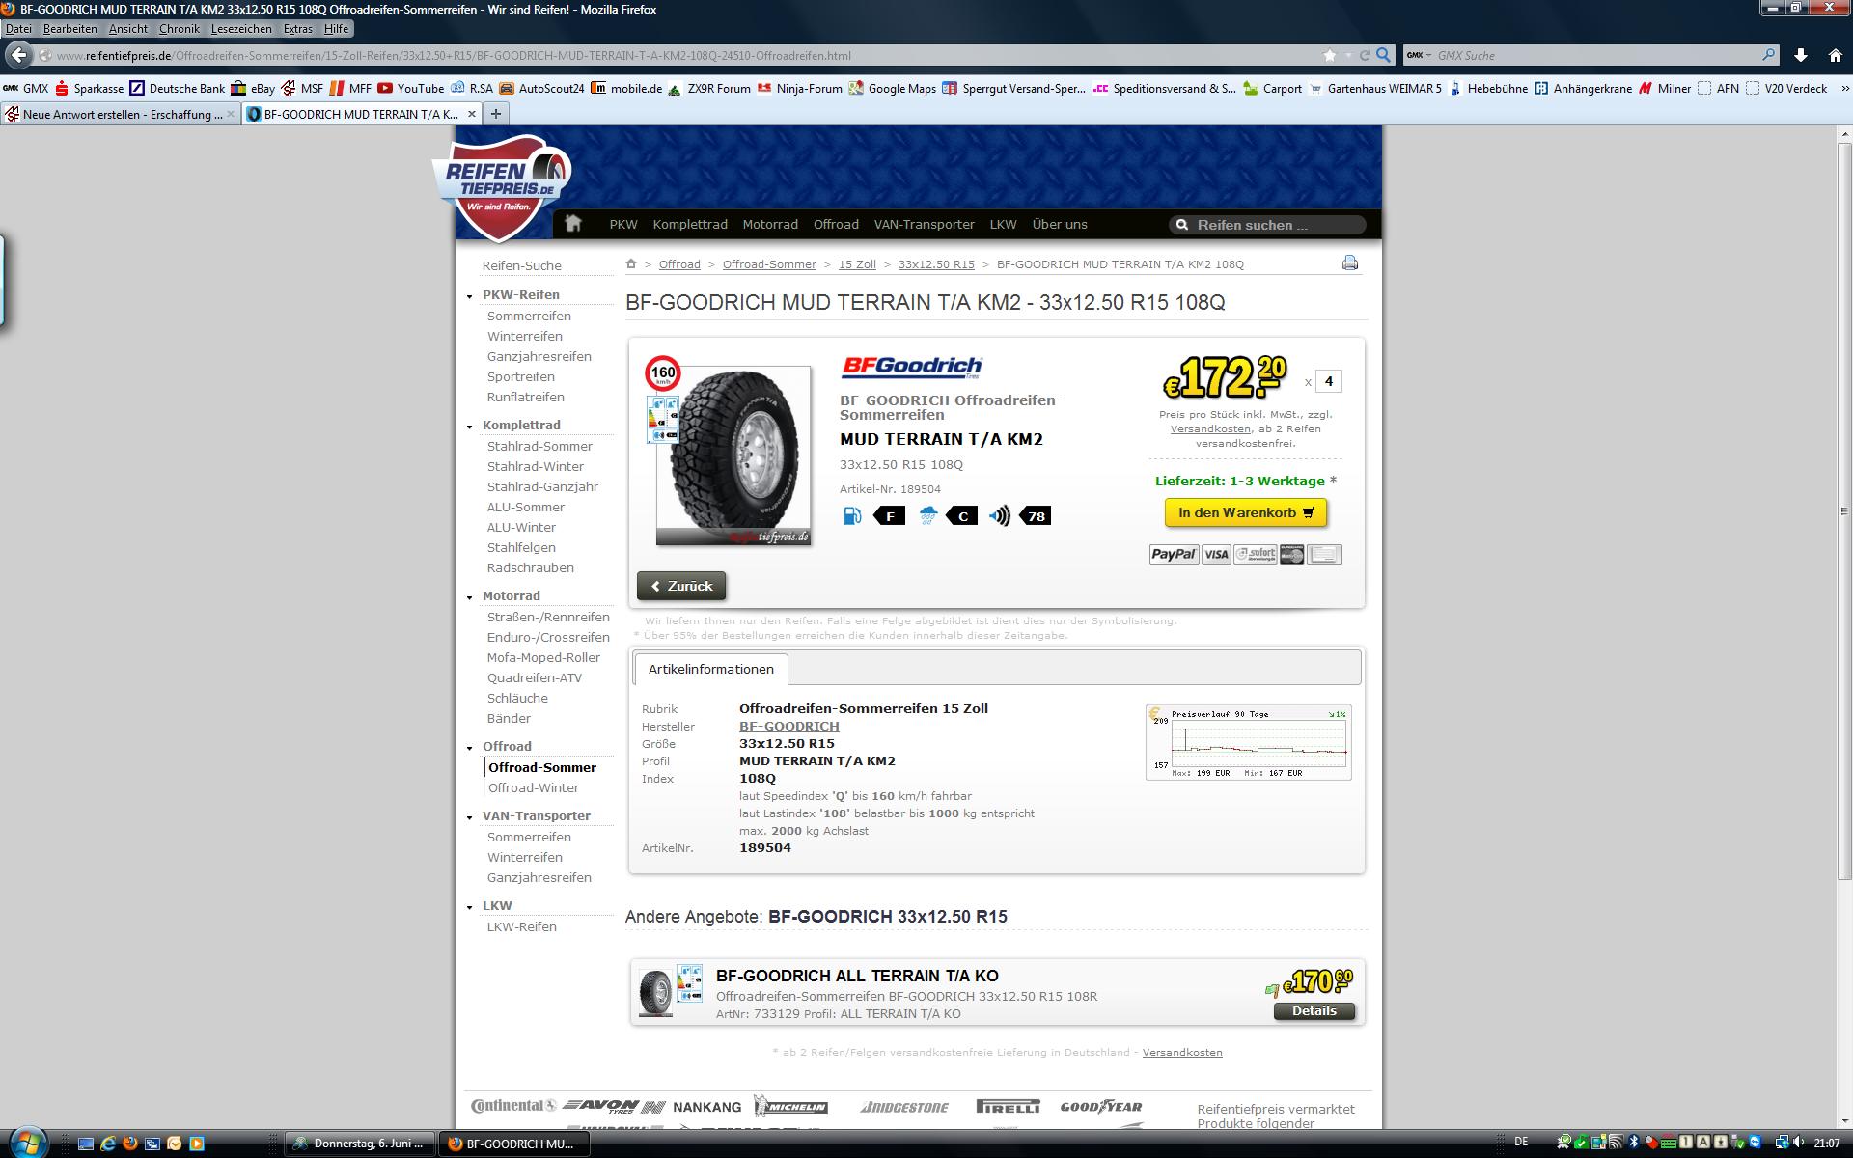
Task: Click the quantity input field showing 4
Action: click(1328, 381)
